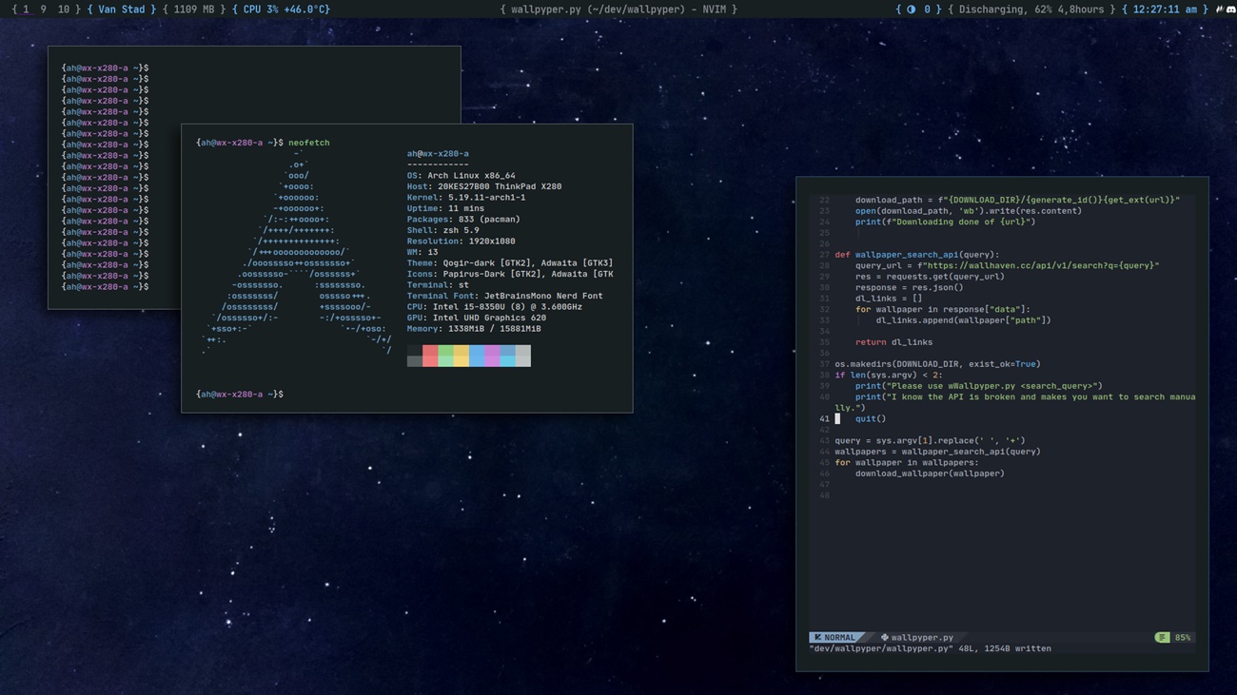This screenshot has height=695, width=1237.
Task: Click the 'res = requests.get(query_url)' line
Action: [x=930, y=277]
